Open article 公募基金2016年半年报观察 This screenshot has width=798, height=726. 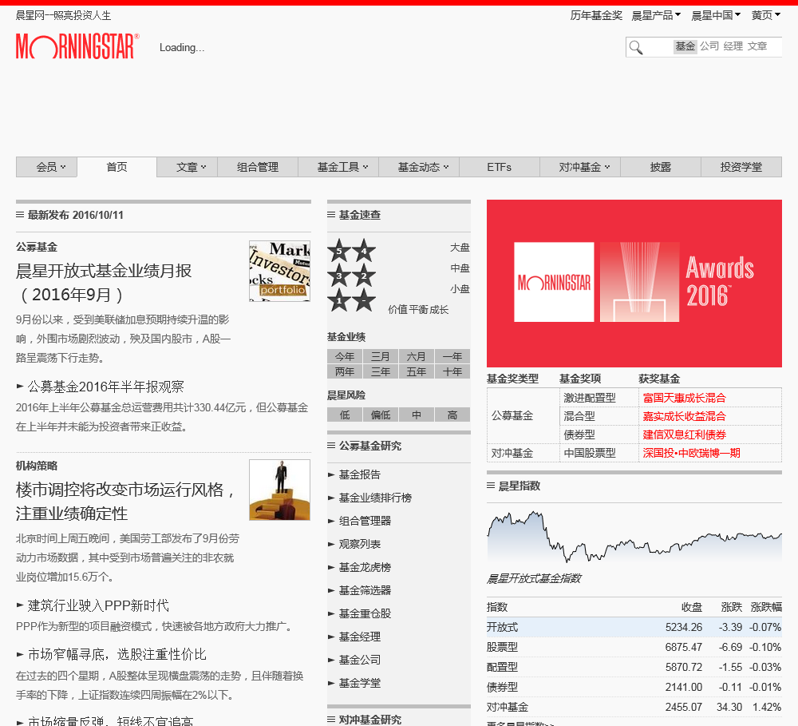click(x=106, y=387)
